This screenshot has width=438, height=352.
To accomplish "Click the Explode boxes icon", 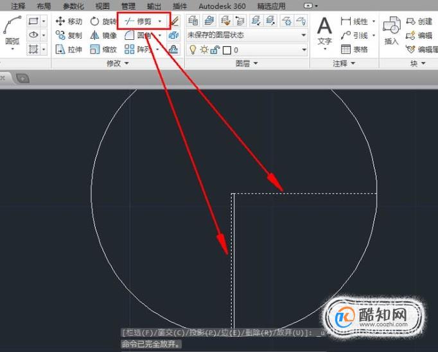I will pos(174,35).
